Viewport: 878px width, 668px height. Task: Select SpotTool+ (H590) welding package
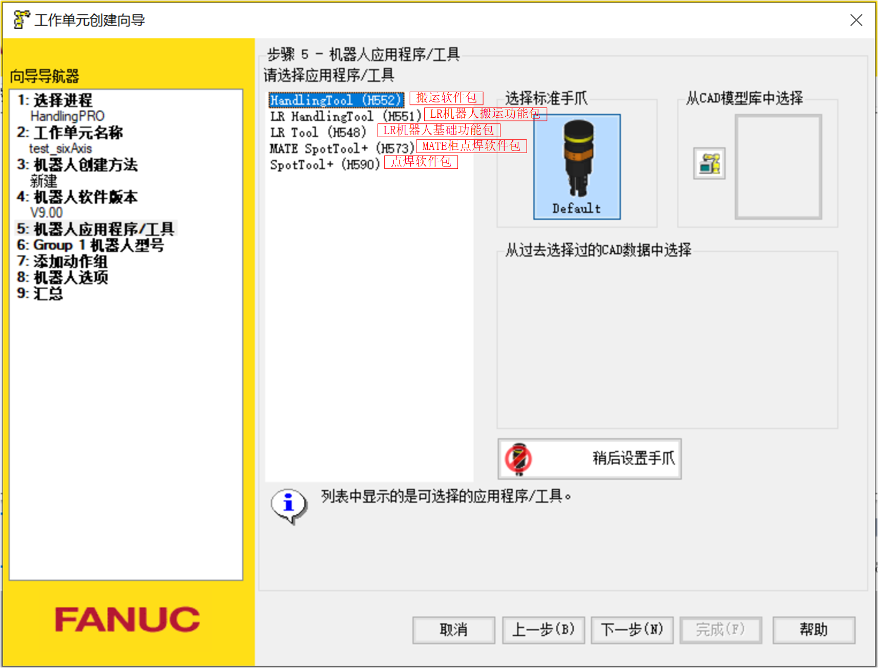(325, 165)
